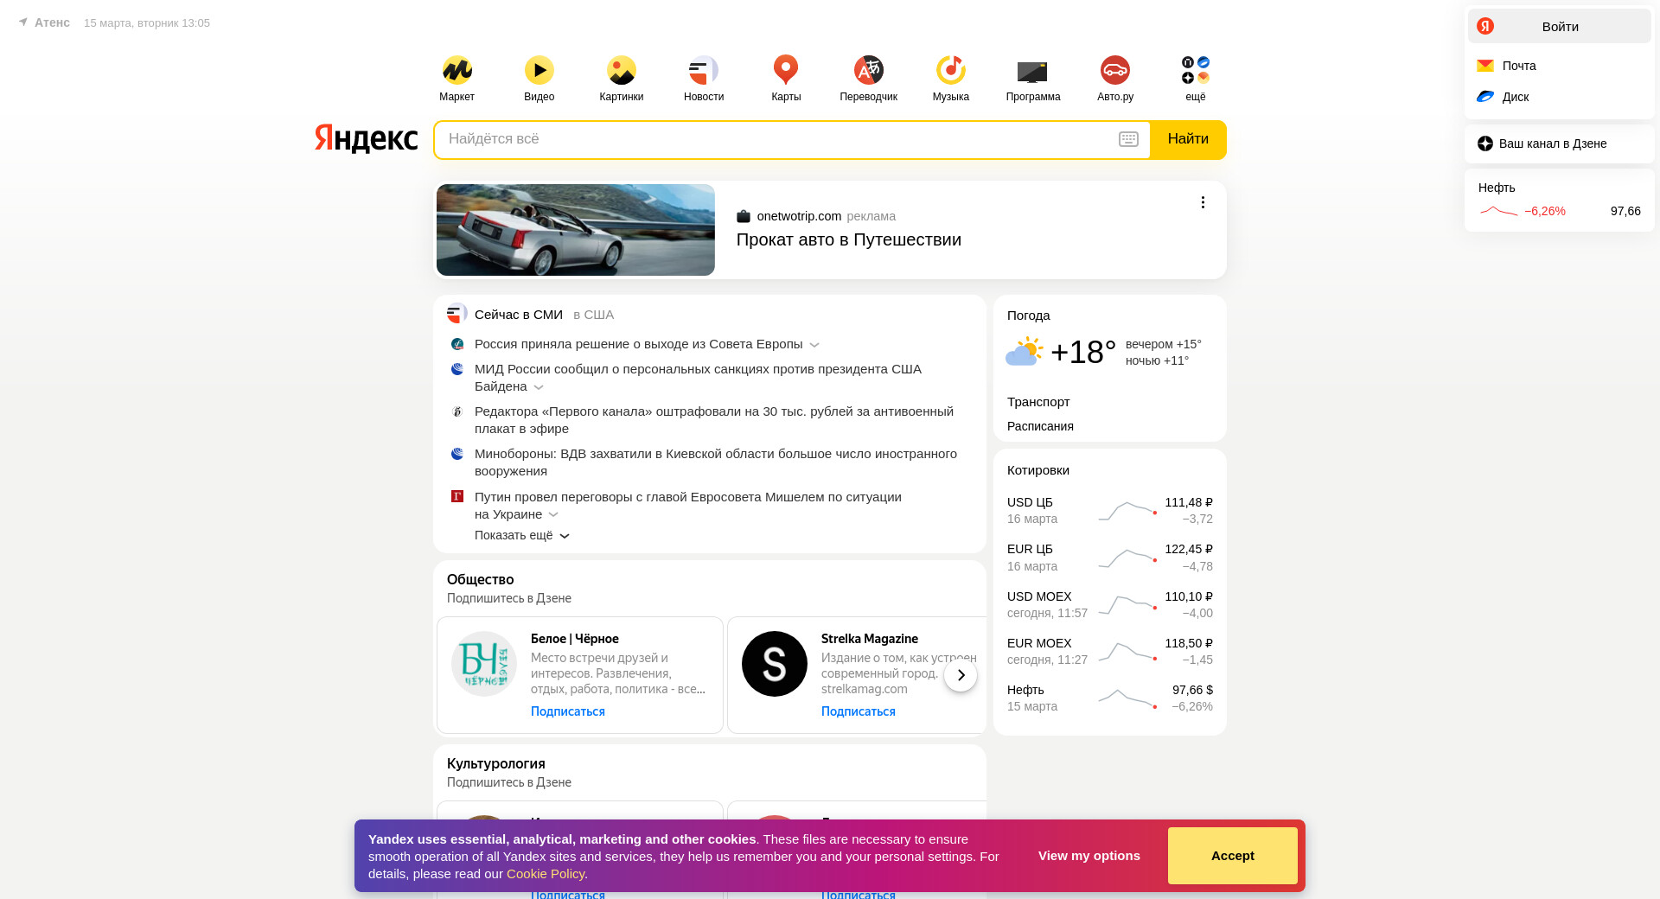
Task: Click the onetwotrip.com briefcase icon
Action: click(744, 216)
